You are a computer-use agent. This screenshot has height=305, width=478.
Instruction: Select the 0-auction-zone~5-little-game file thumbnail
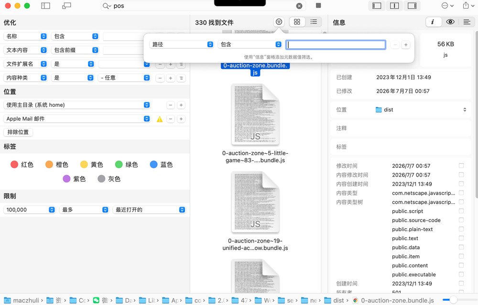coord(255,115)
